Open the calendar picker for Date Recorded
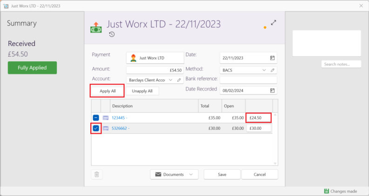Image resolution: width=369 pixels, height=196 pixels. [272, 91]
